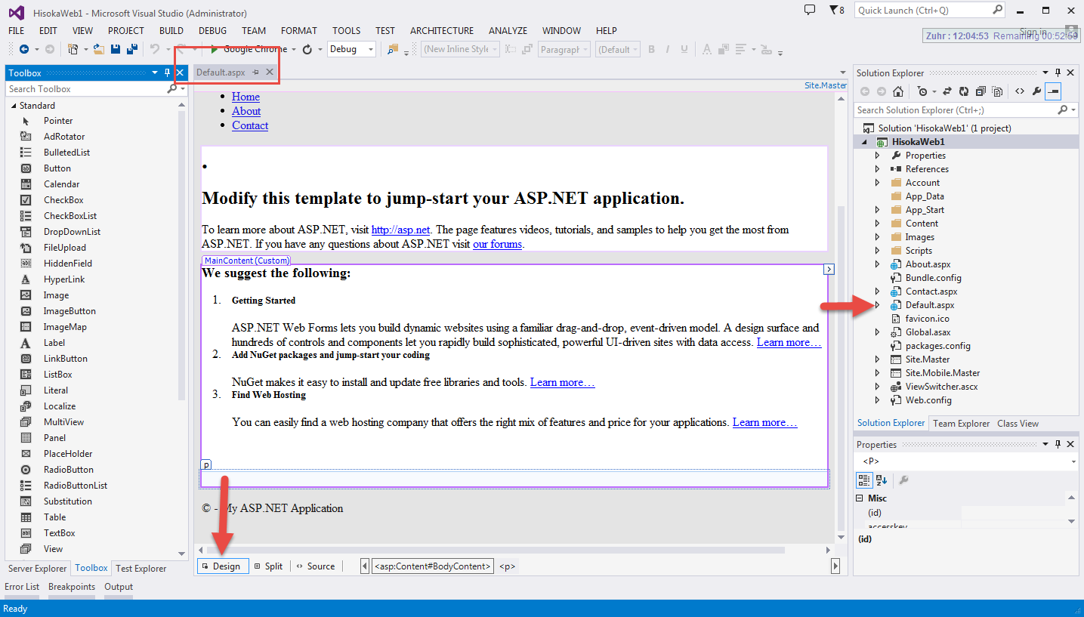Switch Properties to Categorized view

[x=865, y=480]
